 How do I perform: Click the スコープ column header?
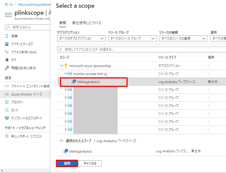[64, 57]
